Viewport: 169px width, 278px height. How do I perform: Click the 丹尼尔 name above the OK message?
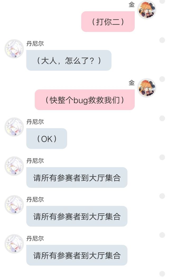click(x=35, y=122)
